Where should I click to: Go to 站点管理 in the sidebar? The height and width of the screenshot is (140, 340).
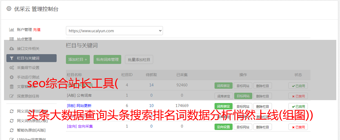tap(24, 39)
